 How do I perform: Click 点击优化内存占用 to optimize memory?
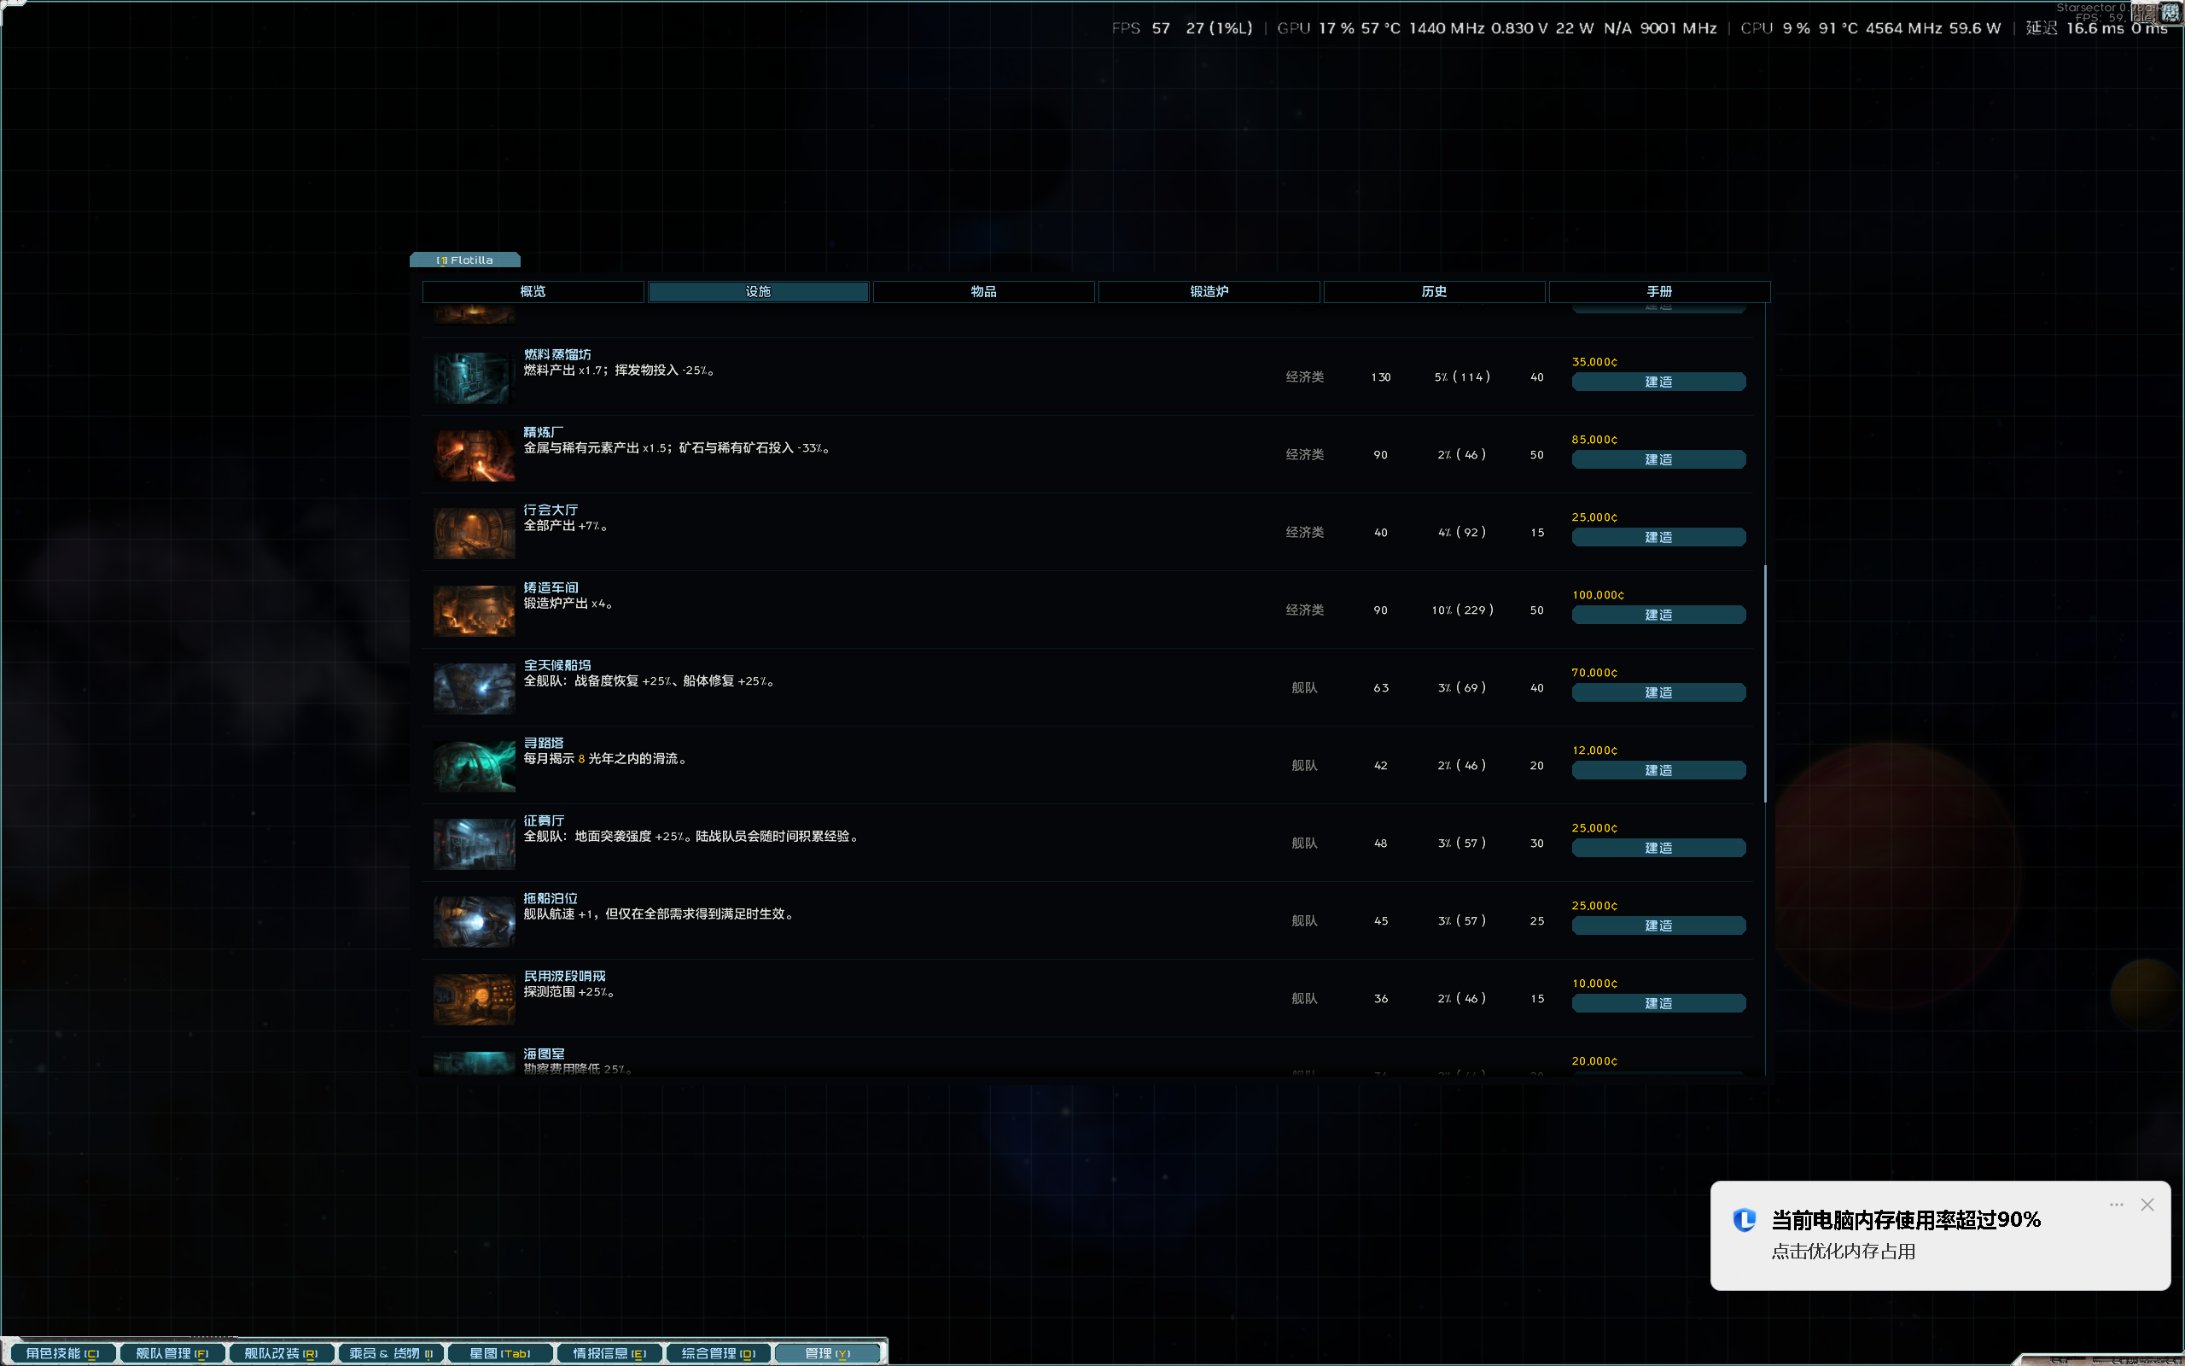coord(1843,1252)
